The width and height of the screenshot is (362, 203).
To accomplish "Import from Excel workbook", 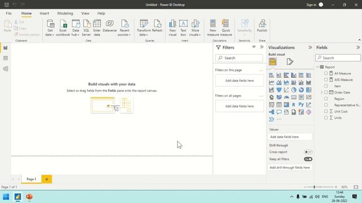I will point(63,28).
